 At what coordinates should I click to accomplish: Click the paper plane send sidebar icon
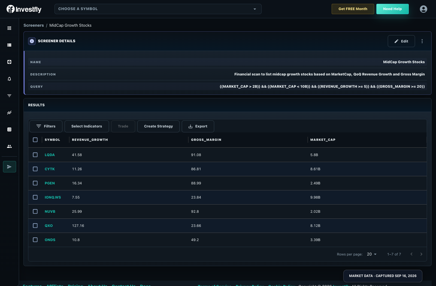tap(10, 167)
